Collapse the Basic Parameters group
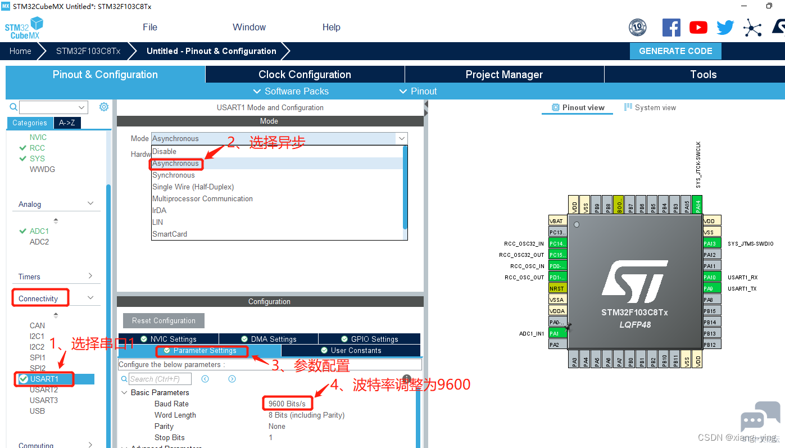Image resolution: width=785 pixels, height=448 pixels. click(x=124, y=392)
